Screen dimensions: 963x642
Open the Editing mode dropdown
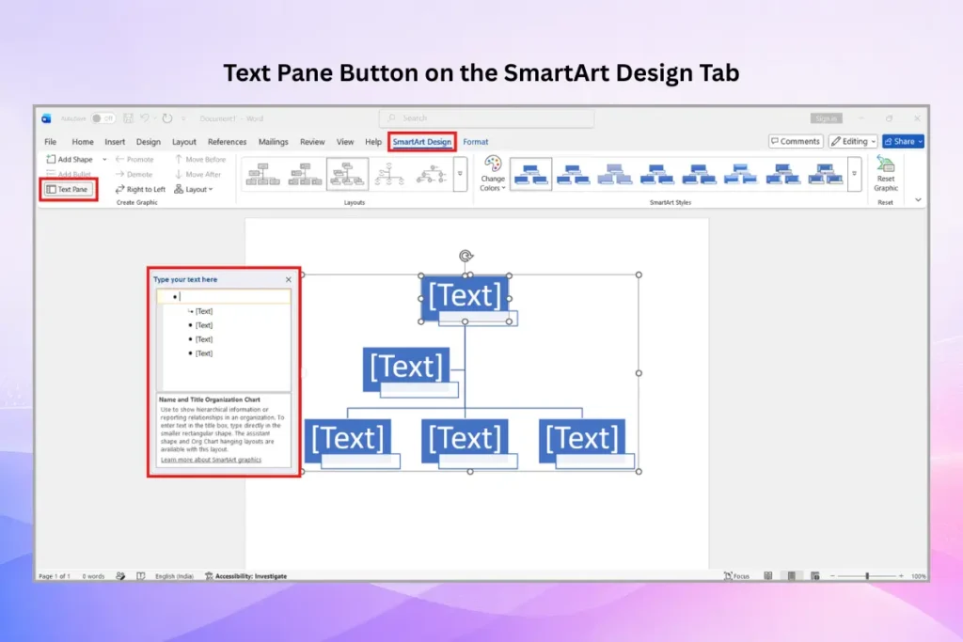coord(852,141)
